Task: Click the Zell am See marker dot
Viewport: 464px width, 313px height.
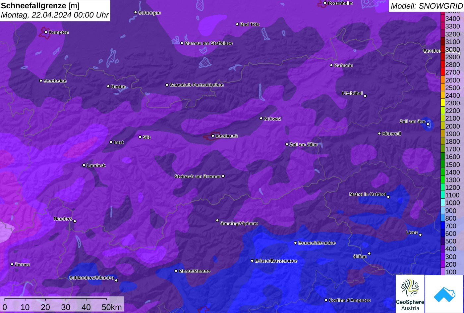Action: pyautogui.click(x=428, y=124)
